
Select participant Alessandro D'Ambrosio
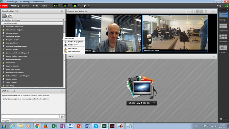click(x=32, y=27)
